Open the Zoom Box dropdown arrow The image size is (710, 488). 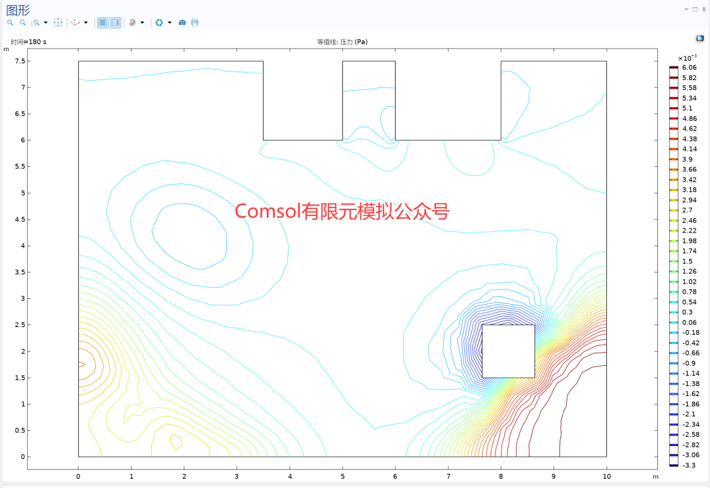click(x=46, y=22)
